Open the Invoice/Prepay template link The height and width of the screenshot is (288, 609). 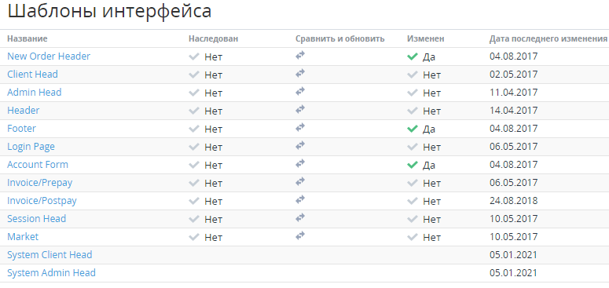(x=39, y=183)
